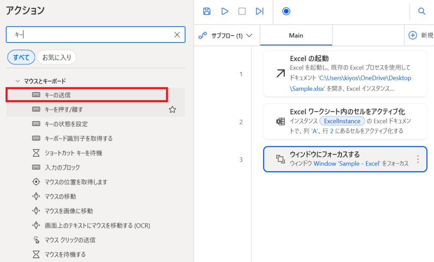This screenshot has height=262, width=434.
Task: Focus the action search field containing キー
Action: point(95,35)
